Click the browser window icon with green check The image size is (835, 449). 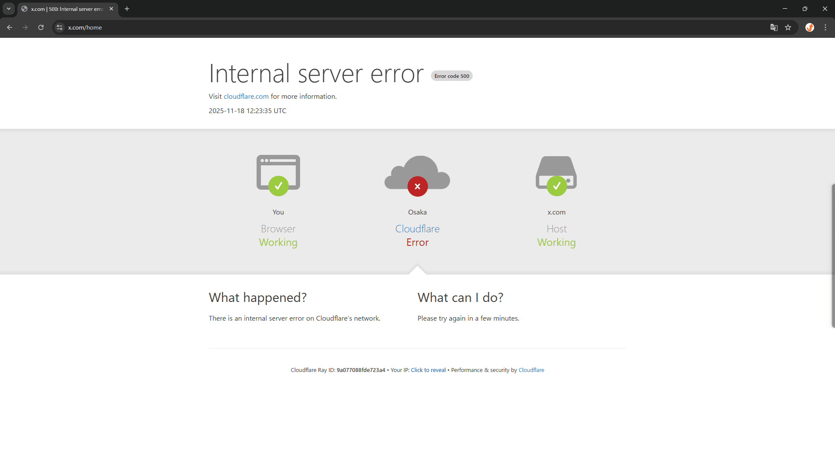[x=278, y=175]
